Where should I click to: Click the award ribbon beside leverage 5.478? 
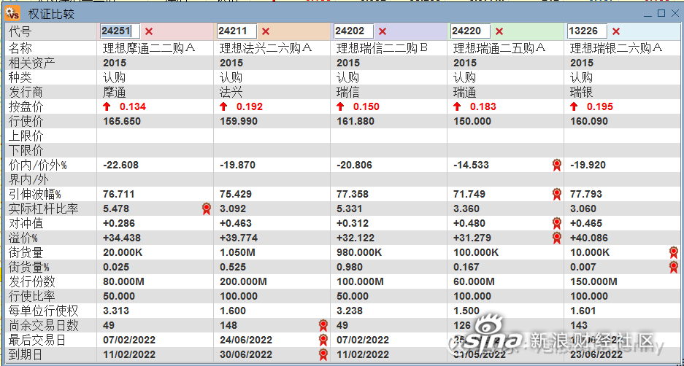click(207, 209)
